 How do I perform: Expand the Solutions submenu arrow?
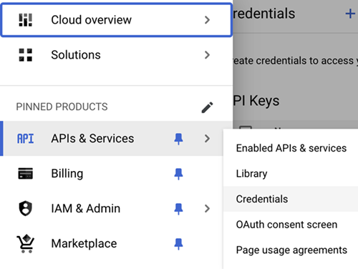point(207,55)
